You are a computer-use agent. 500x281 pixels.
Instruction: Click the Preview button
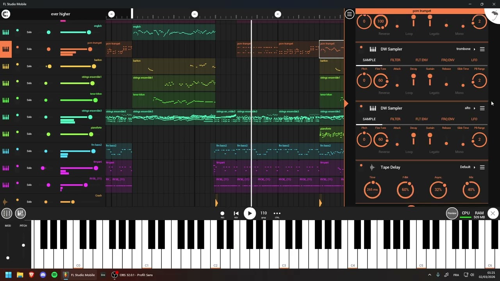[452, 213]
